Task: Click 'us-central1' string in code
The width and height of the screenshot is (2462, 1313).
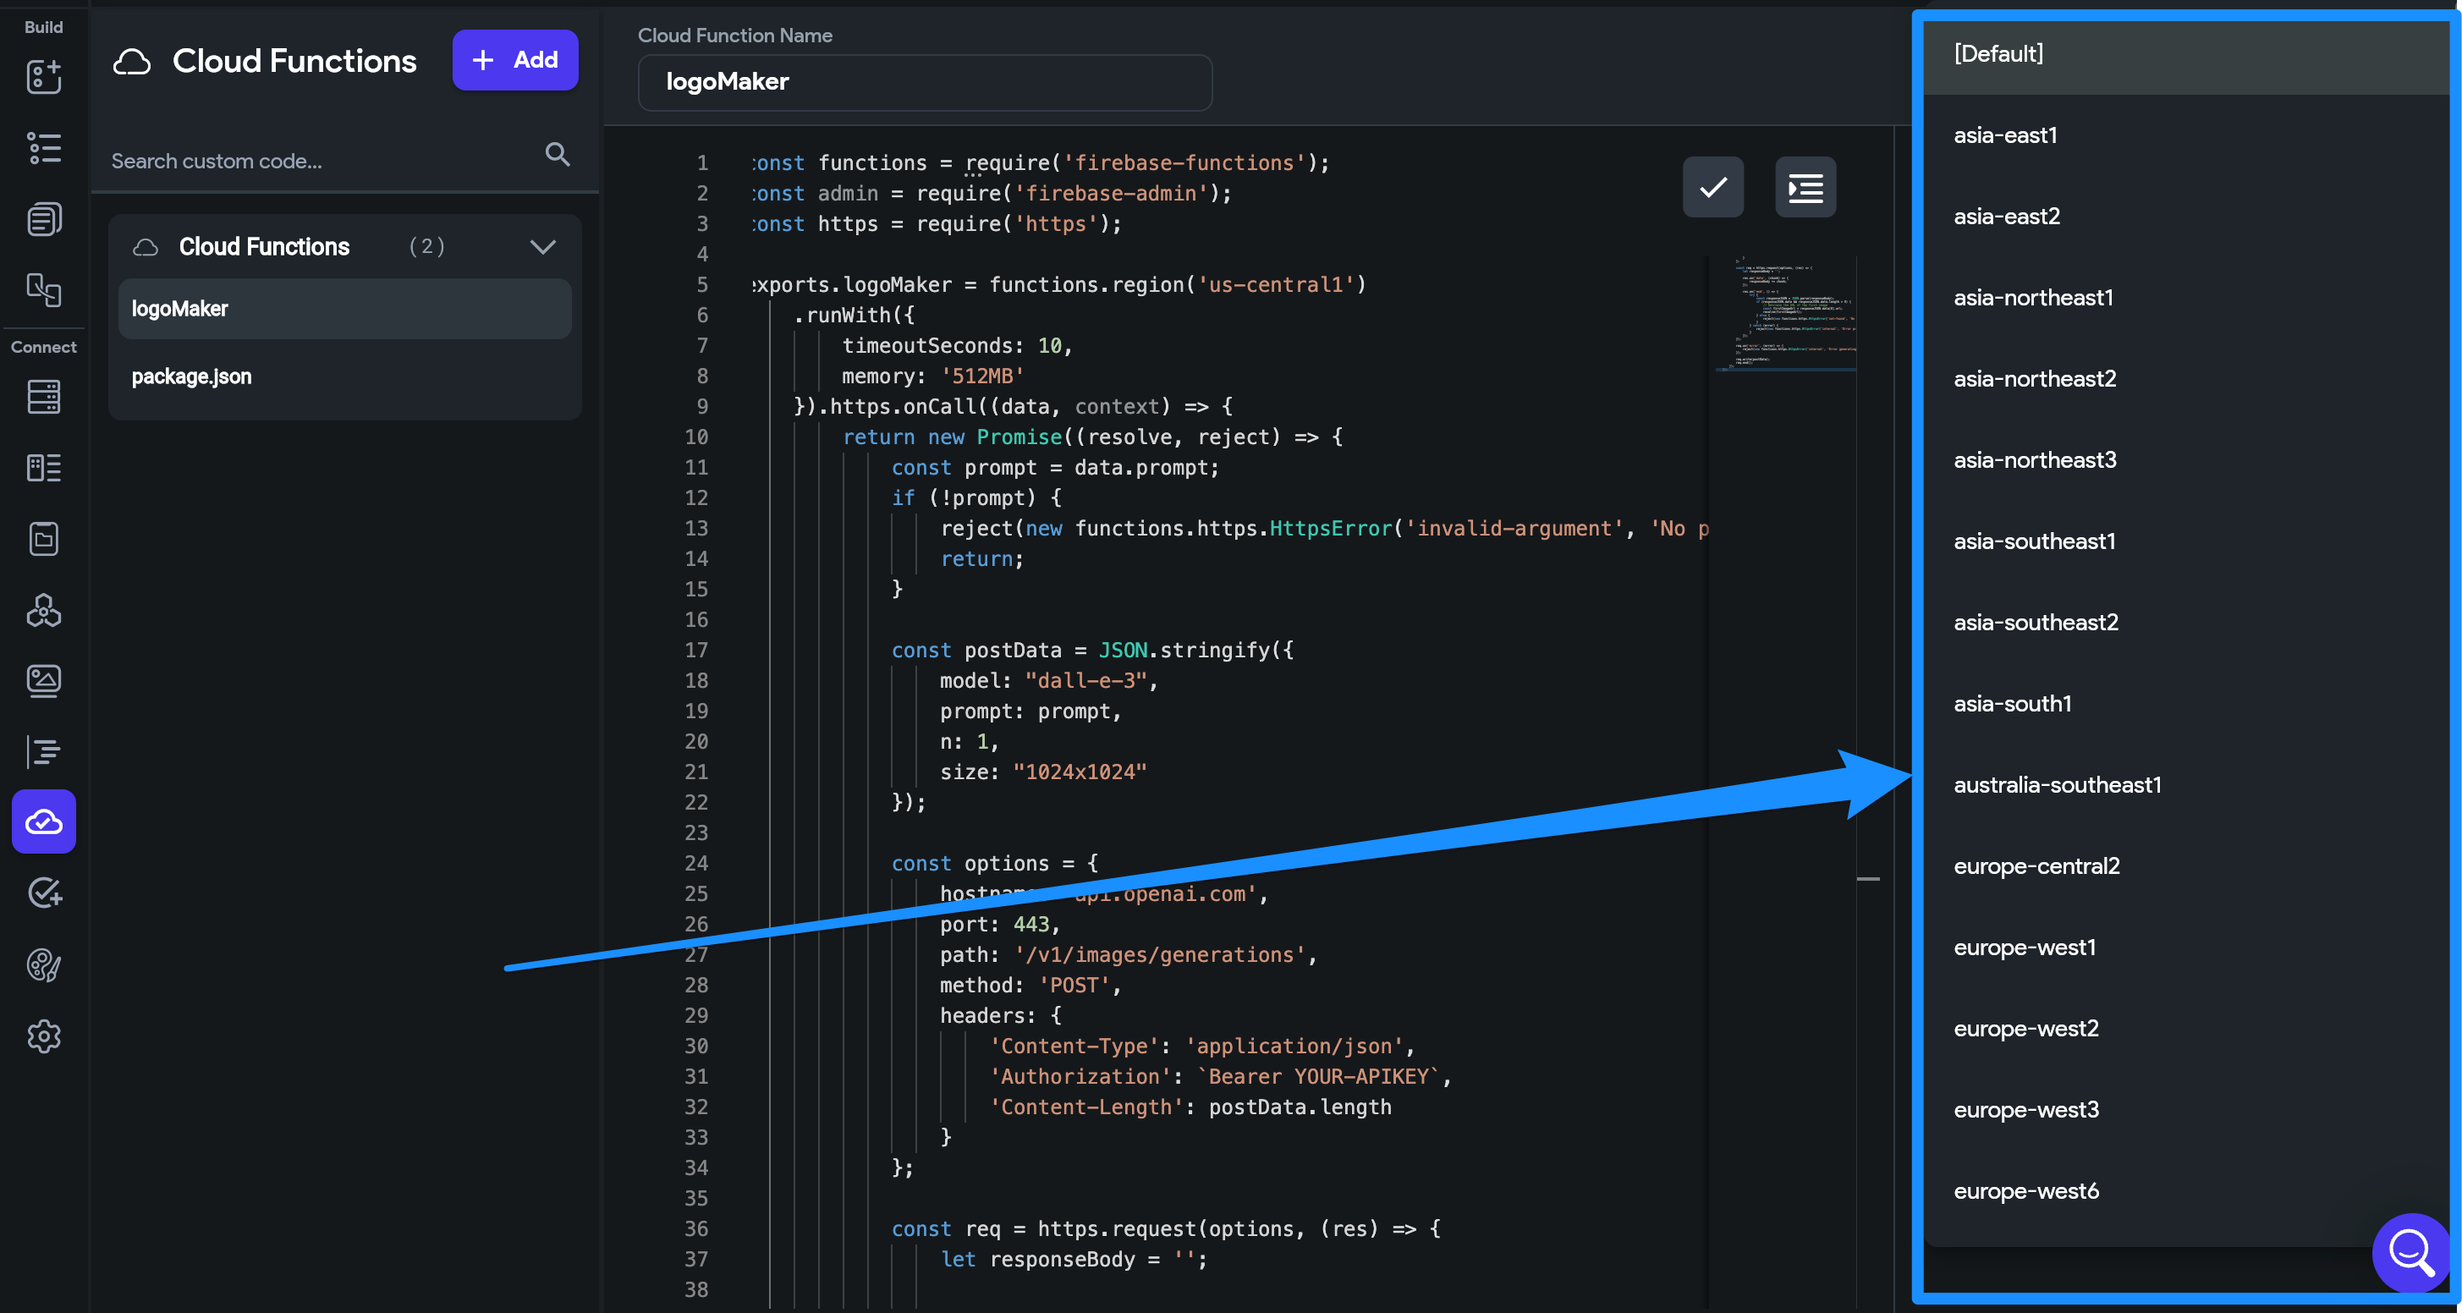Action: [x=1276, y=285]
